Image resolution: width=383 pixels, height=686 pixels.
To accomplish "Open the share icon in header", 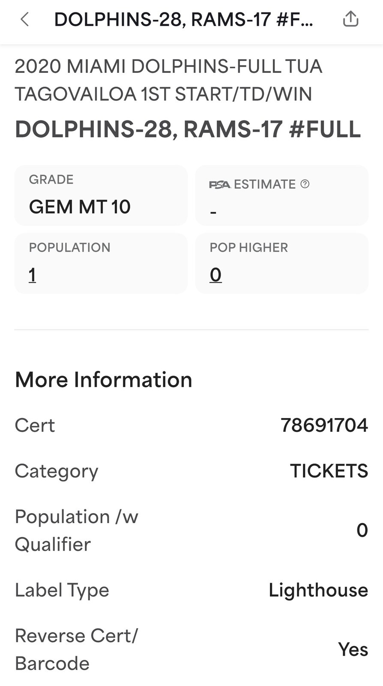I will click(x=350, y=19).
